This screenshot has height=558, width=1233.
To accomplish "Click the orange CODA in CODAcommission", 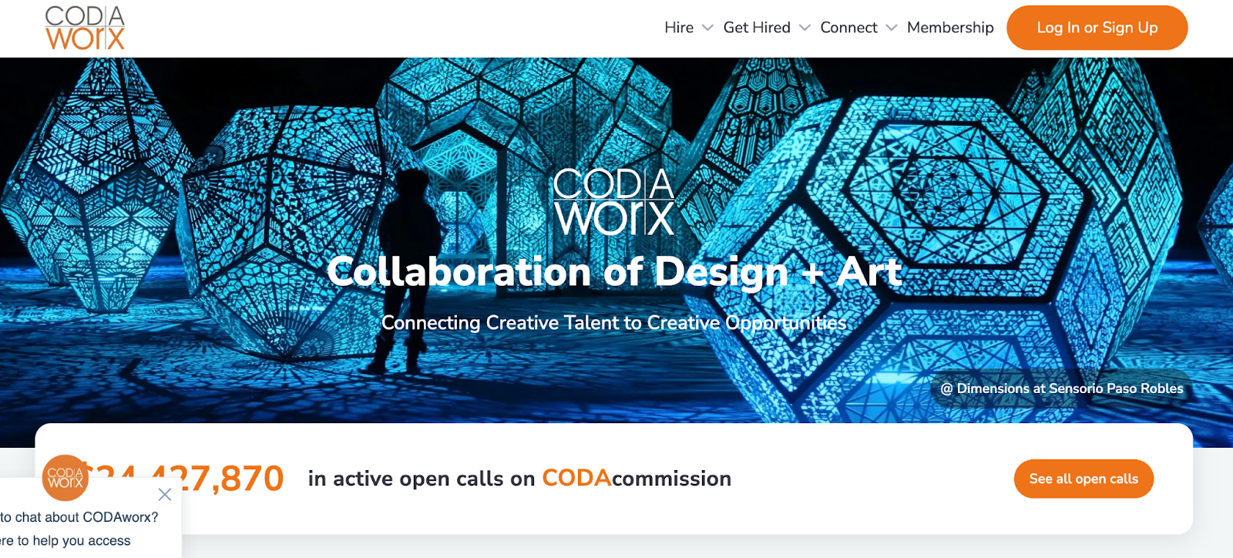I will pyautogui.click(x=576, y=478).
